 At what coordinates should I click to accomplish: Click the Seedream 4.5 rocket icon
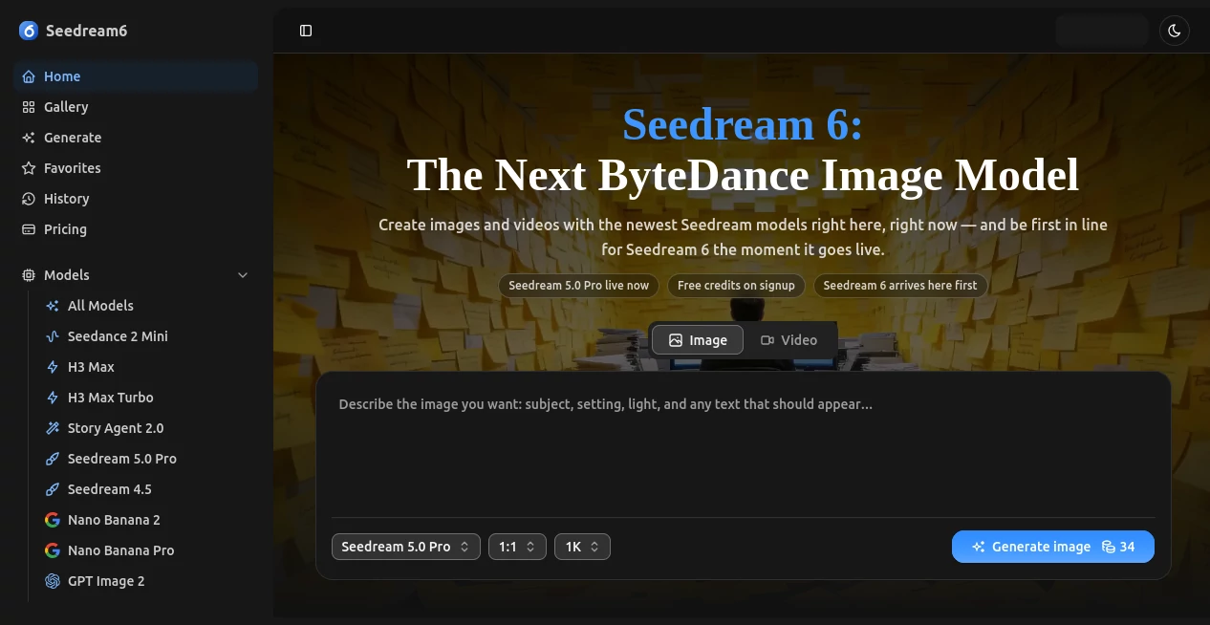53,489
